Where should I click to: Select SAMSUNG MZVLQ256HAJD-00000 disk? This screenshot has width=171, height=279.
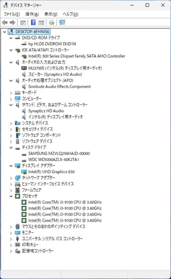click(59, 153)
